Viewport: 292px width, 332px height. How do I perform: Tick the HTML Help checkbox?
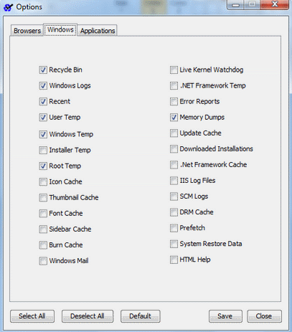click(x=174, y=260)
